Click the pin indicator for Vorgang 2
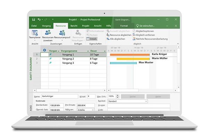This screenshot has width=209, height=139. click(x=50, y=59)
